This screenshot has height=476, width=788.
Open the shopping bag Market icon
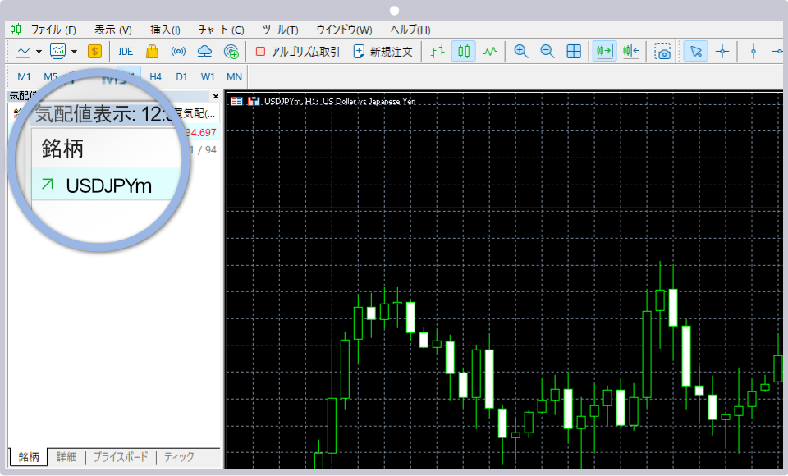pos(153,51)
